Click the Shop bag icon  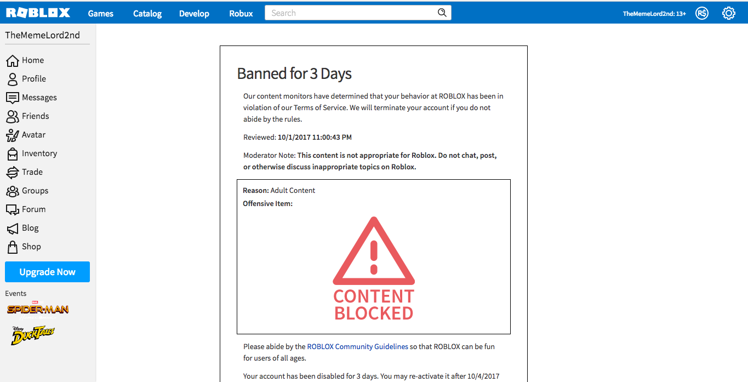coord(12,247)
